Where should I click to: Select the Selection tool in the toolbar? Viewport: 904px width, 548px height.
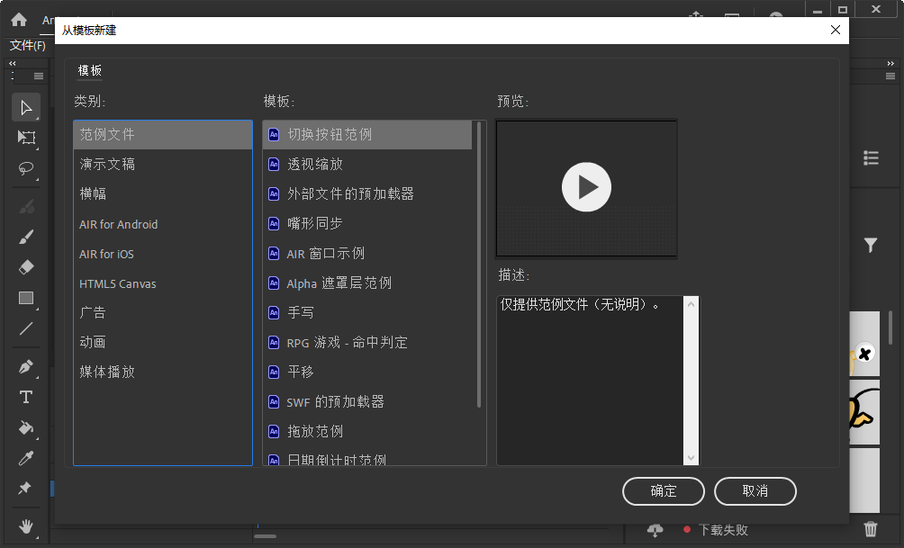(x=25, y=107)
